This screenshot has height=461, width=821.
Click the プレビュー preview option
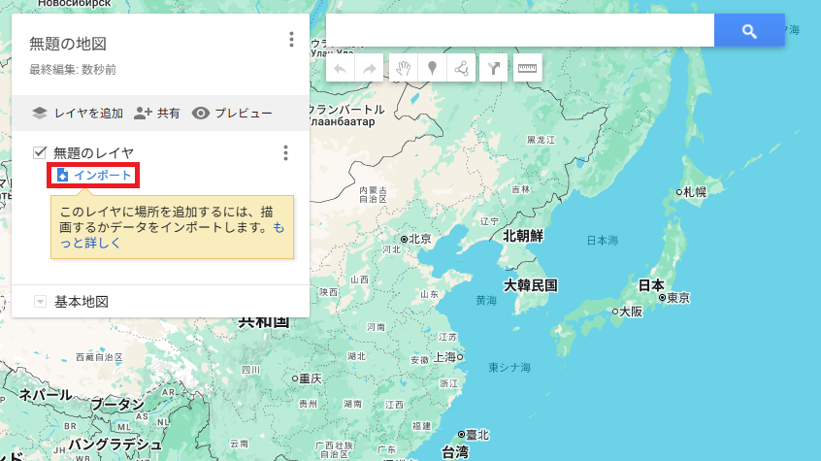click(x=232, y=114)
